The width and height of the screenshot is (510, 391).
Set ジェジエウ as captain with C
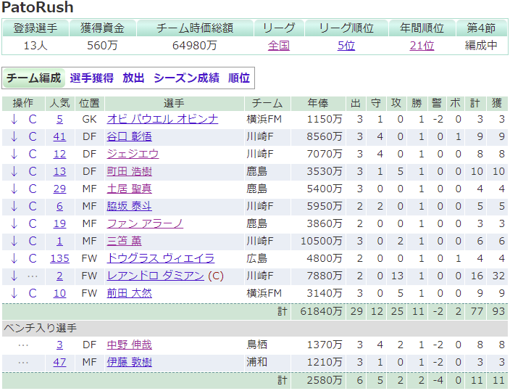pyautogui.click(x=33, y=154)
